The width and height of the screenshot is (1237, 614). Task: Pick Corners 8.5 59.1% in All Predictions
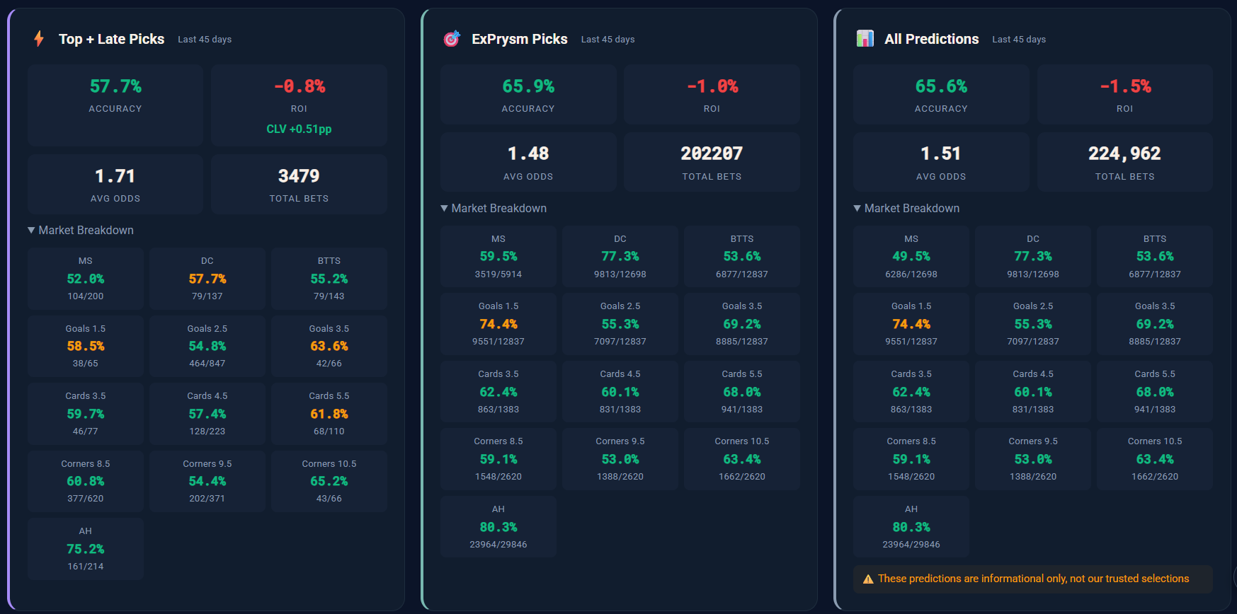(x=911, y=459)
